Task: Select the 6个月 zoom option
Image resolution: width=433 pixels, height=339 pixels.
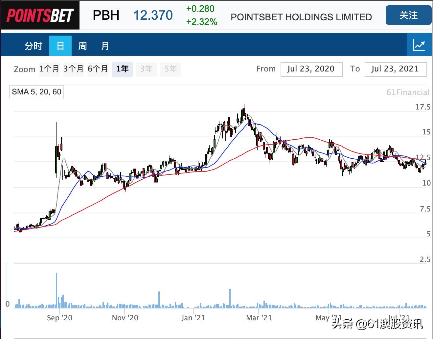Action: [98, 69]
